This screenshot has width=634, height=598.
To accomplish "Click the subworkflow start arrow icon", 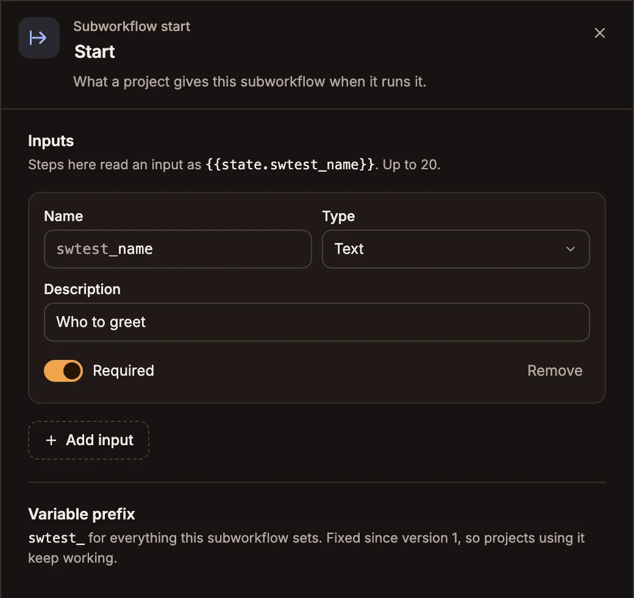I will 39,38.
